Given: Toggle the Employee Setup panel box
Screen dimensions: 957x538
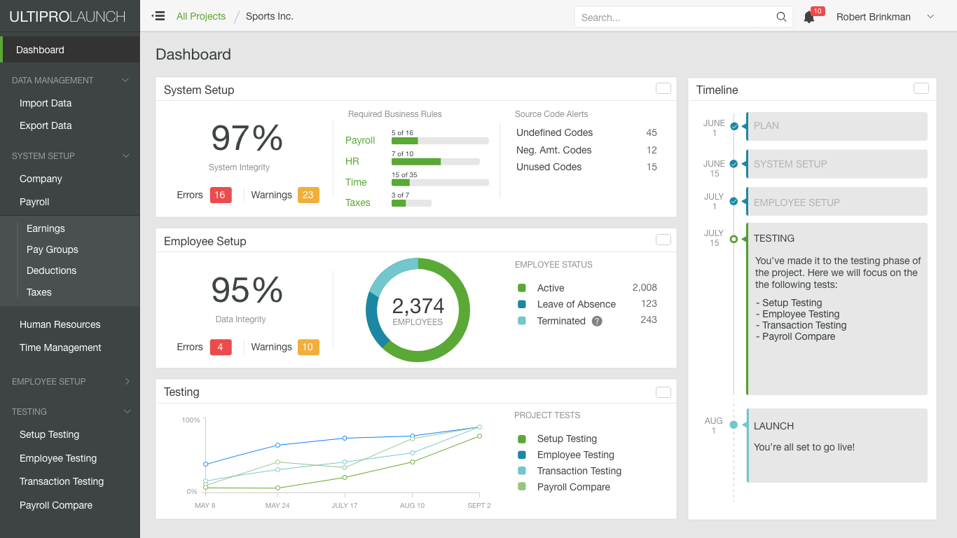Looking at the screenshot, I should tap(663, 240).
